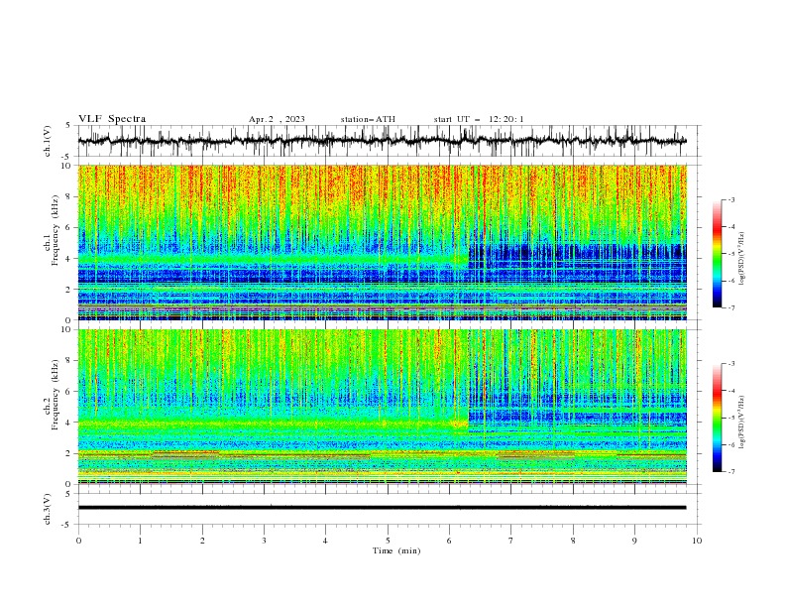Viewport: 785px width, 607px height.
Task: Click the ch.2 "Frequency (kHz)" axis label
Action: [56, 395]
